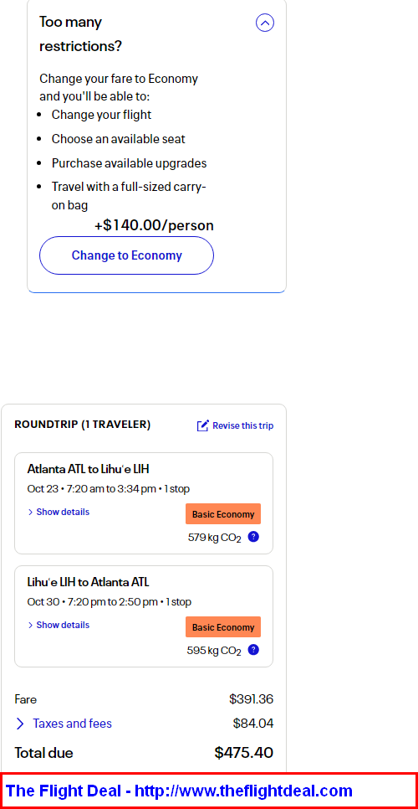Click the Revise this trip pencil icon

point(203,425)
